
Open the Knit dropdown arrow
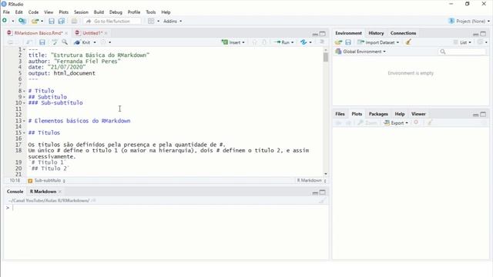(x=95, y=42)
